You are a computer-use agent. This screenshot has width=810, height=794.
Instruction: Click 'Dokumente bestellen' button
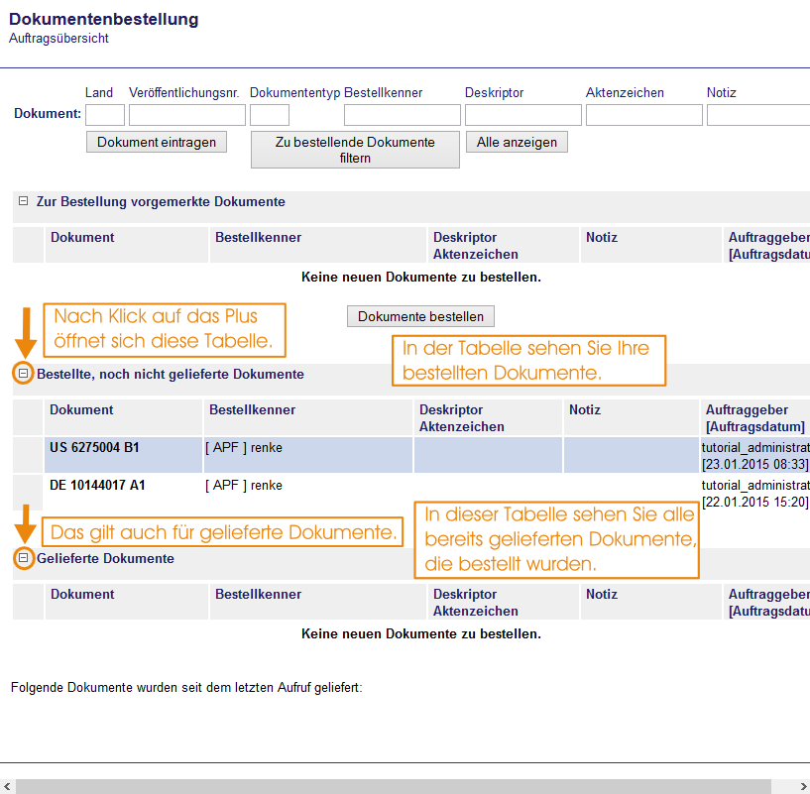click(420, 316)
